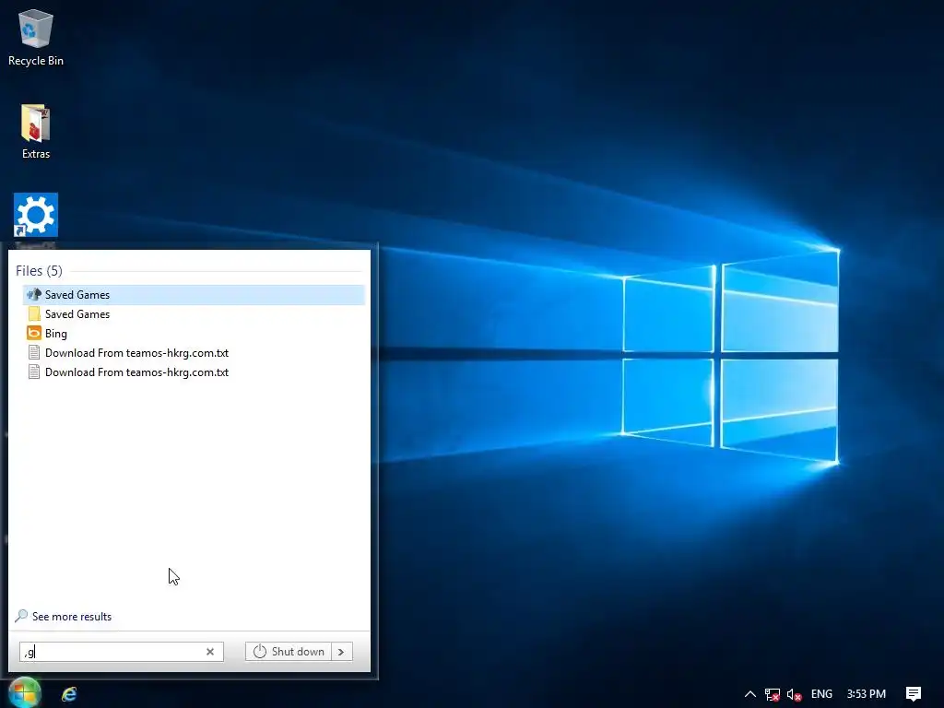Click the ENG language indicator
Image resolution: width=944 pixels, height=708 pixels.
point(821,694)
